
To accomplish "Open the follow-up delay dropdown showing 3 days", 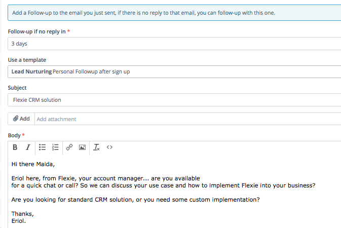I will (x=174, y=44).
